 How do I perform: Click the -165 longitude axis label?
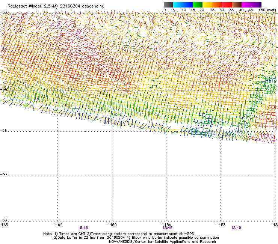click(x=4, y=225)
